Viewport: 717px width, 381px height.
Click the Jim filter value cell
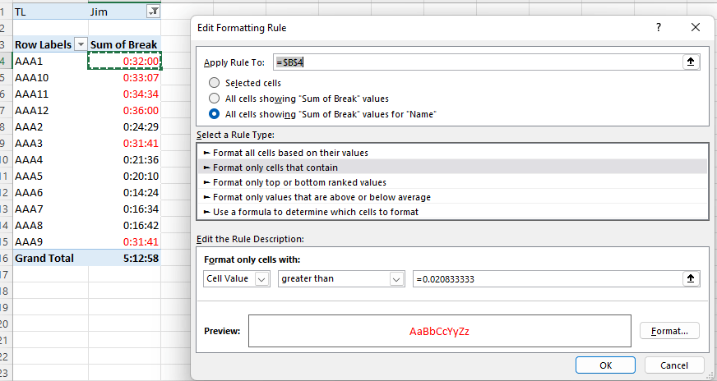pyautogui.click(x=118, y=11)
